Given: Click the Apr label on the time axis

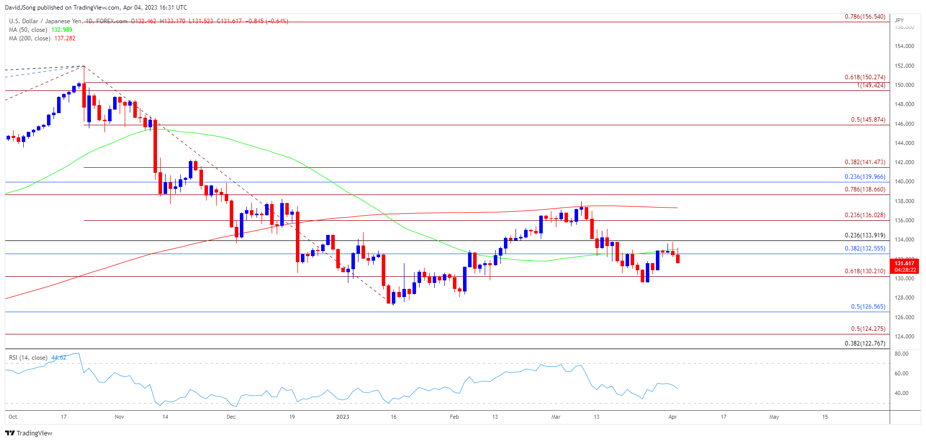Looking at the screenshot, I should 673,417.
